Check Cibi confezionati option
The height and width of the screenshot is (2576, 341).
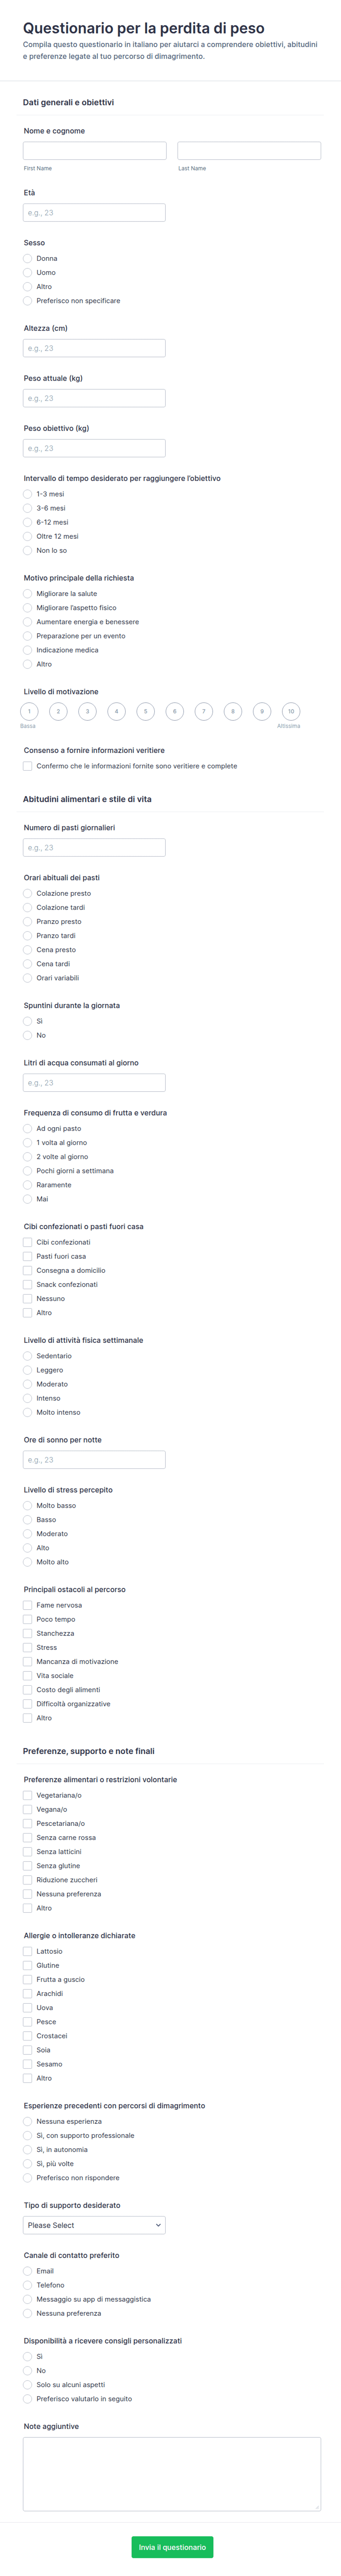tap(28, 1242)
